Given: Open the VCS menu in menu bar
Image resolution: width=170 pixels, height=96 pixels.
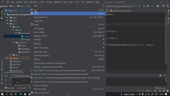Looking at the screenshot, I should [x=83, y=2].
